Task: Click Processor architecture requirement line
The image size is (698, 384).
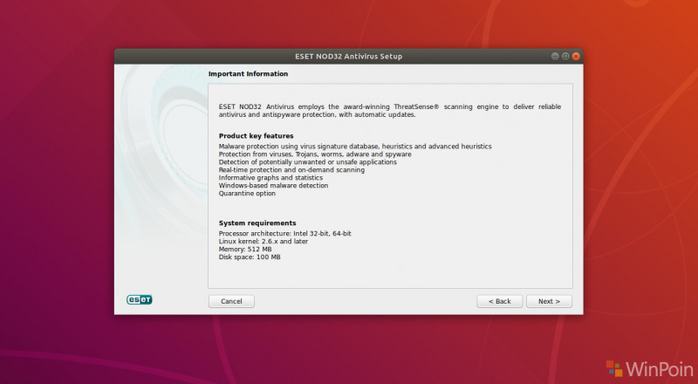Action: (285, 233)
